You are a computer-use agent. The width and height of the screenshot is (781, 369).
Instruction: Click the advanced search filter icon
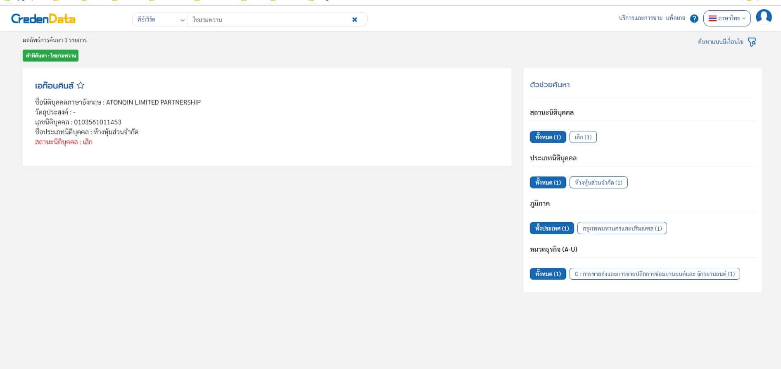coord(752,42)
